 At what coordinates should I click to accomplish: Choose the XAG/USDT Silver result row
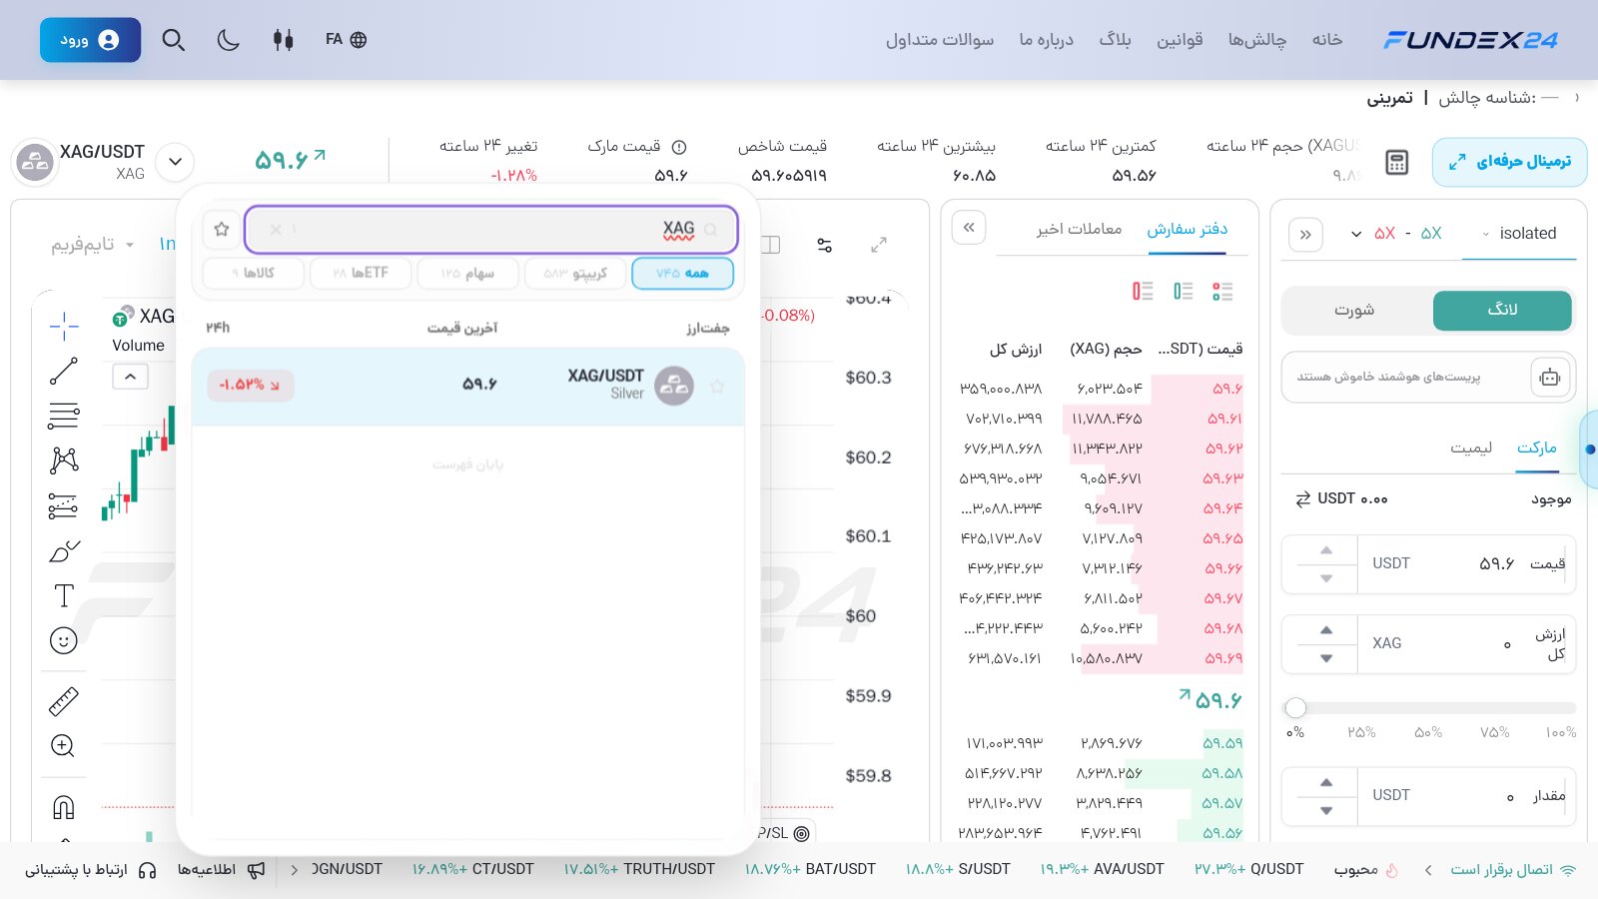(468, 386)
